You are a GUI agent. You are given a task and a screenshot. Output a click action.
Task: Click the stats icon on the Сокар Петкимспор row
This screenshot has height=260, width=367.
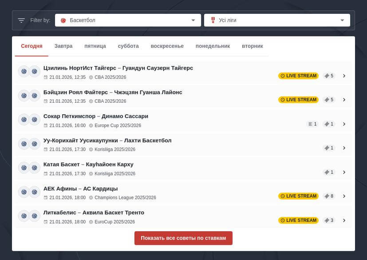click(x=312, y=124)
